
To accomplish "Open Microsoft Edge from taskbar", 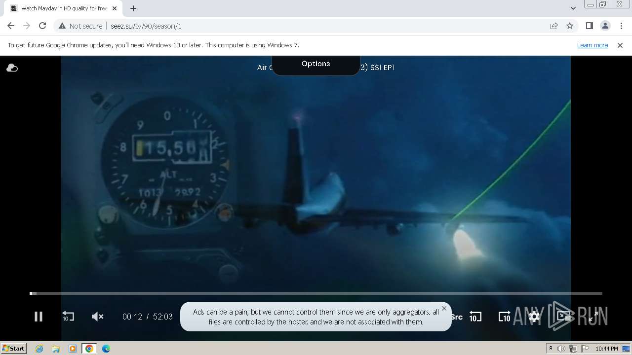I will (106, 349).
